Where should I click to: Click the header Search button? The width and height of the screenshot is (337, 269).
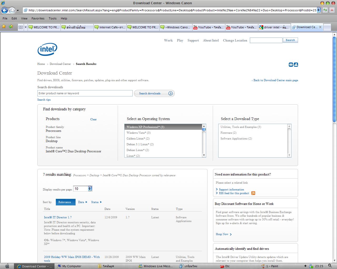coord(290,40)
